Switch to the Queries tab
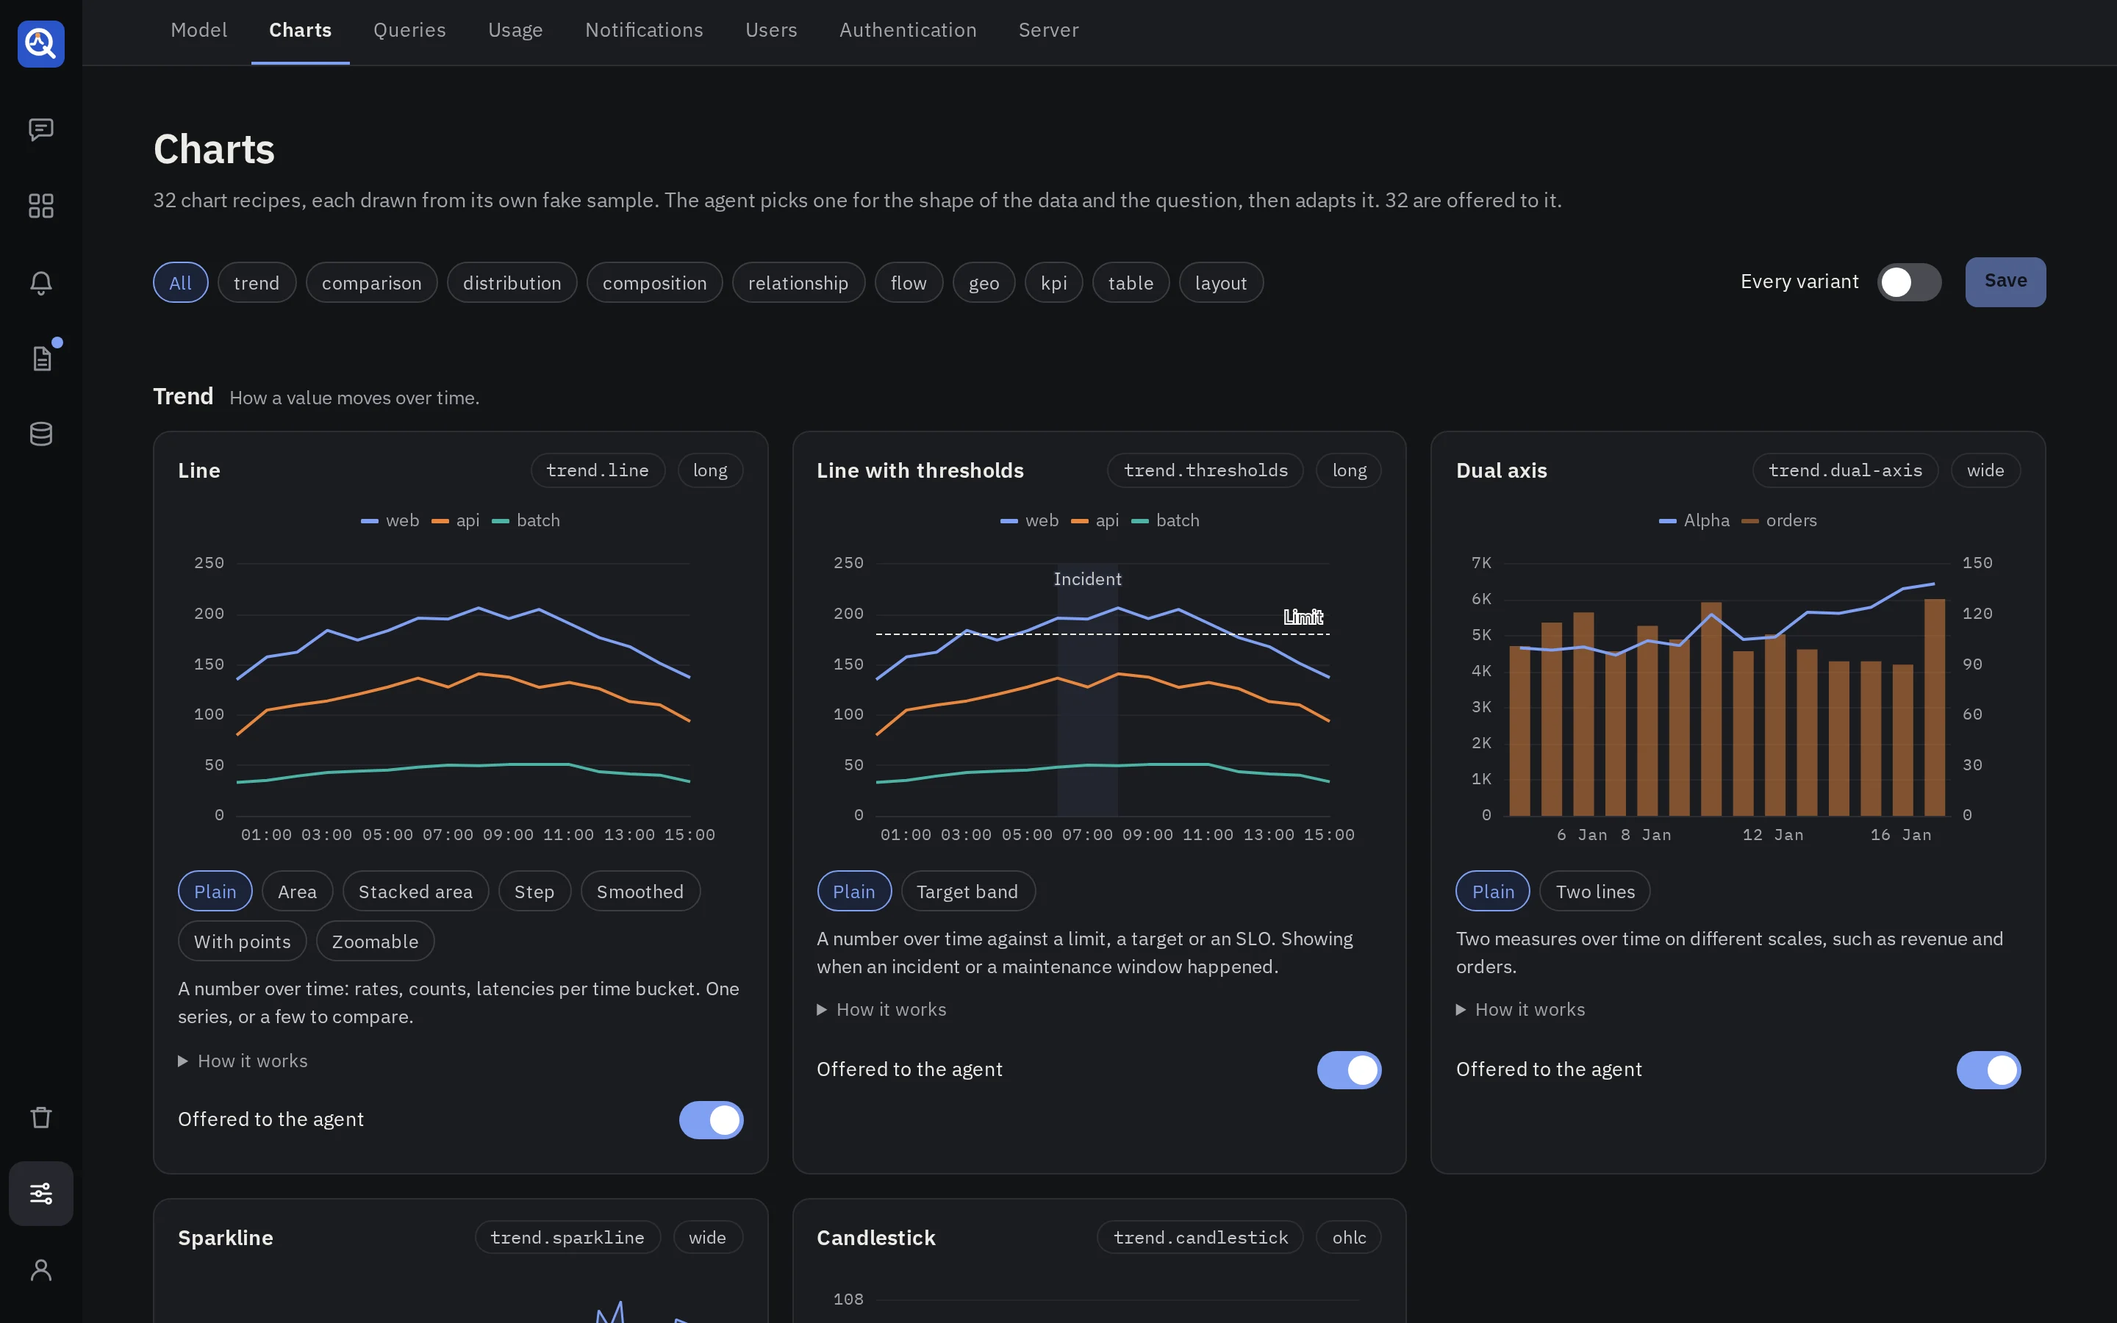This screenshot has width=2117, height=1323. [409, 29]
